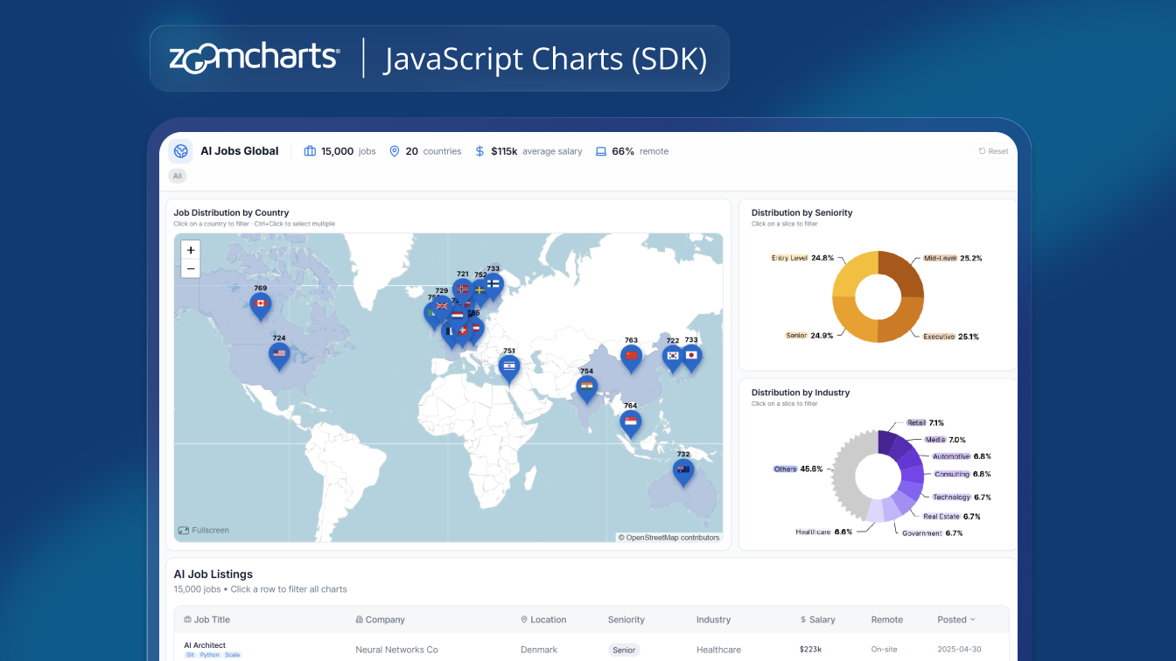The width and height of the screenshot is (1176, 661).
Task: Click the Job Title column header
Action: [212, 620]
